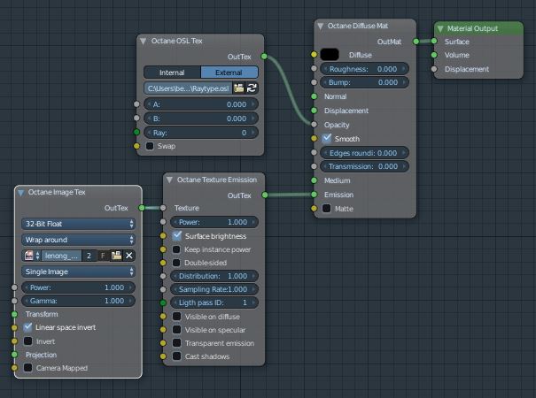Toggle Surface brightness checkbox

click(x=176, y=235)
